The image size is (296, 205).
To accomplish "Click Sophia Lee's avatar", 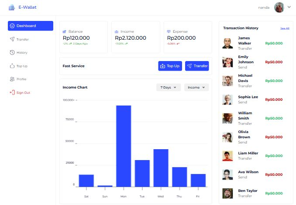I will (x=227, y=99).
